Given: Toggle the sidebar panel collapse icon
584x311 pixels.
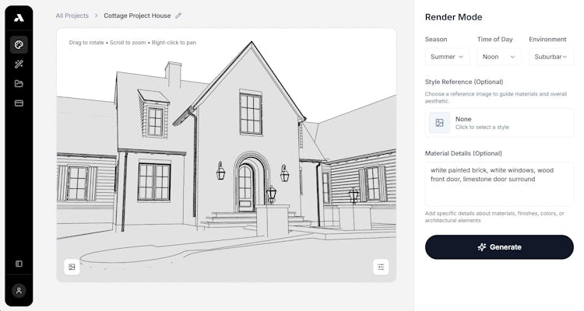Looking at the screenshot, I should pos(19,264).
